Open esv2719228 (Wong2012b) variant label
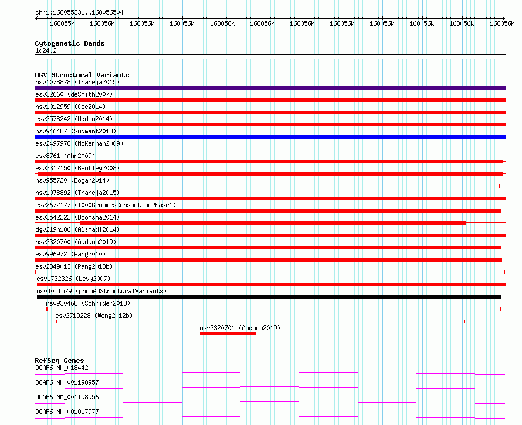Image resolution: width=522 pixels, height=425 pixels. (x=94, y=316)
